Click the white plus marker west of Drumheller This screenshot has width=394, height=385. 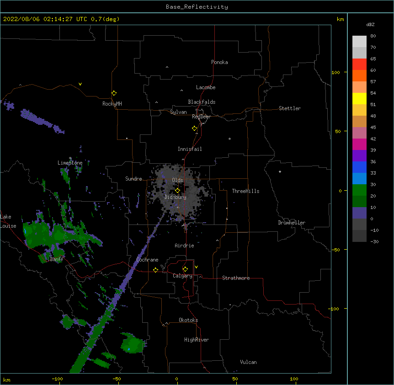click(280, 171)
